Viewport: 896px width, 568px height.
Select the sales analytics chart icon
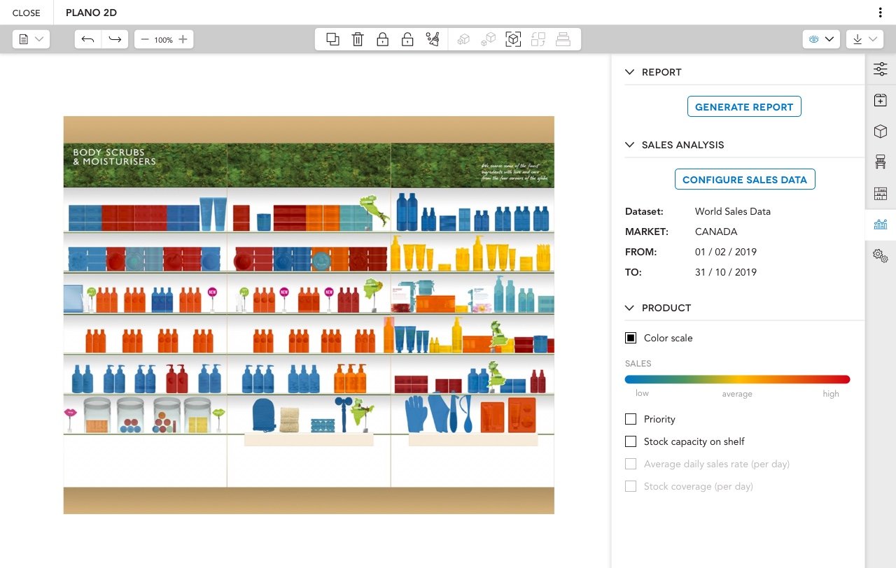pos(880,224)
